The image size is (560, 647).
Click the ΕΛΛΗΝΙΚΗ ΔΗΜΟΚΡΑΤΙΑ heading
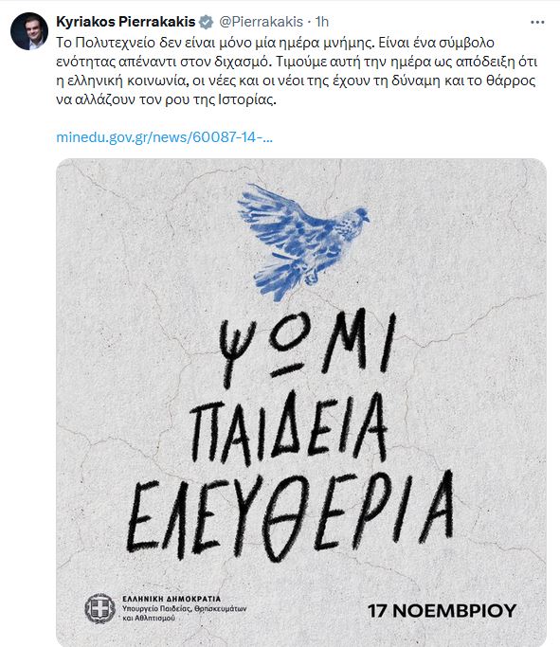pyautogui.click(x=172, y=599)
